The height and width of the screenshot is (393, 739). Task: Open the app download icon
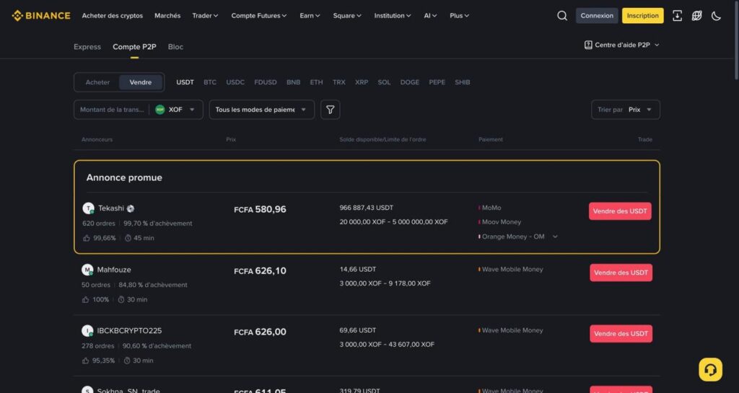[x=677, y=16]
